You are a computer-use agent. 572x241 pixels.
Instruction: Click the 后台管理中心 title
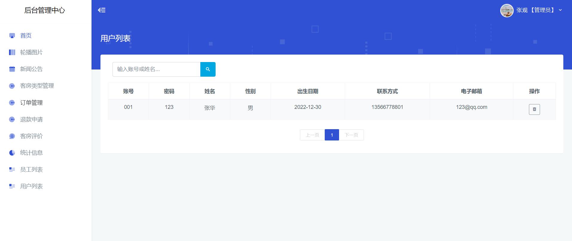tap(45, 10)
